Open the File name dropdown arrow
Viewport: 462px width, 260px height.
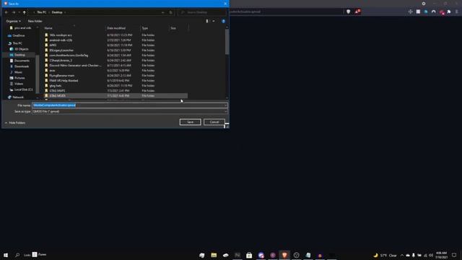click(x=225, y=105)
